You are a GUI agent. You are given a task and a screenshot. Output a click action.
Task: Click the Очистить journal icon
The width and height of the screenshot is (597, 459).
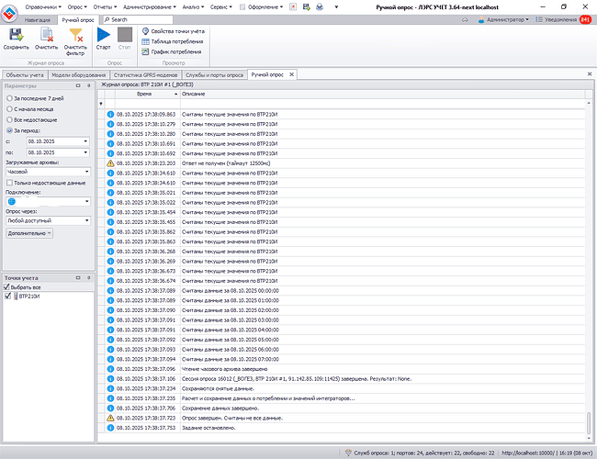point(46,35)
